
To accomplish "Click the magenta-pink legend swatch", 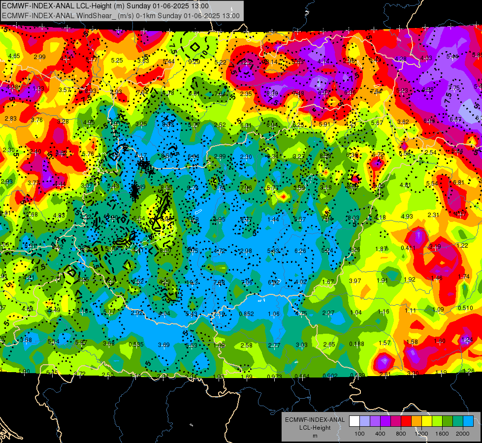I will [x=396, y=421].
